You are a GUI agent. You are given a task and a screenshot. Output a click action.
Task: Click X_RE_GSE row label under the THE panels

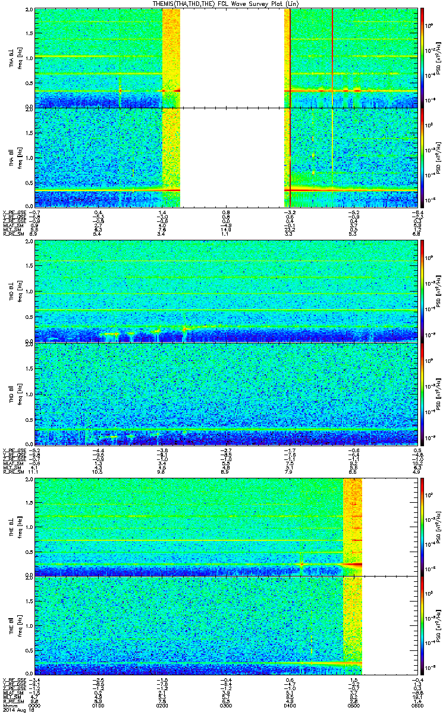[14, 679]
